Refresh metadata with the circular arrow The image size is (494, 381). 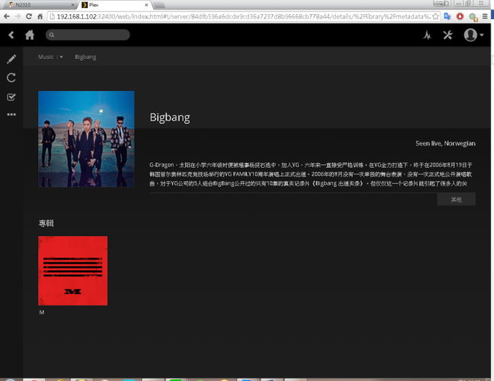[x=11, y=78]
